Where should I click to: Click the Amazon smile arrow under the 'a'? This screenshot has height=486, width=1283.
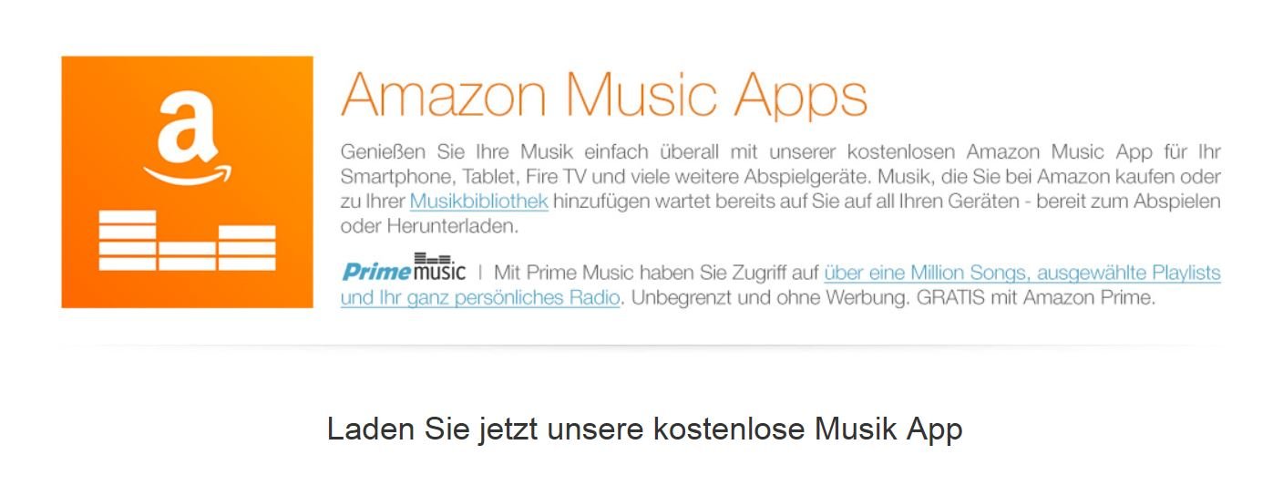[188, 173]
